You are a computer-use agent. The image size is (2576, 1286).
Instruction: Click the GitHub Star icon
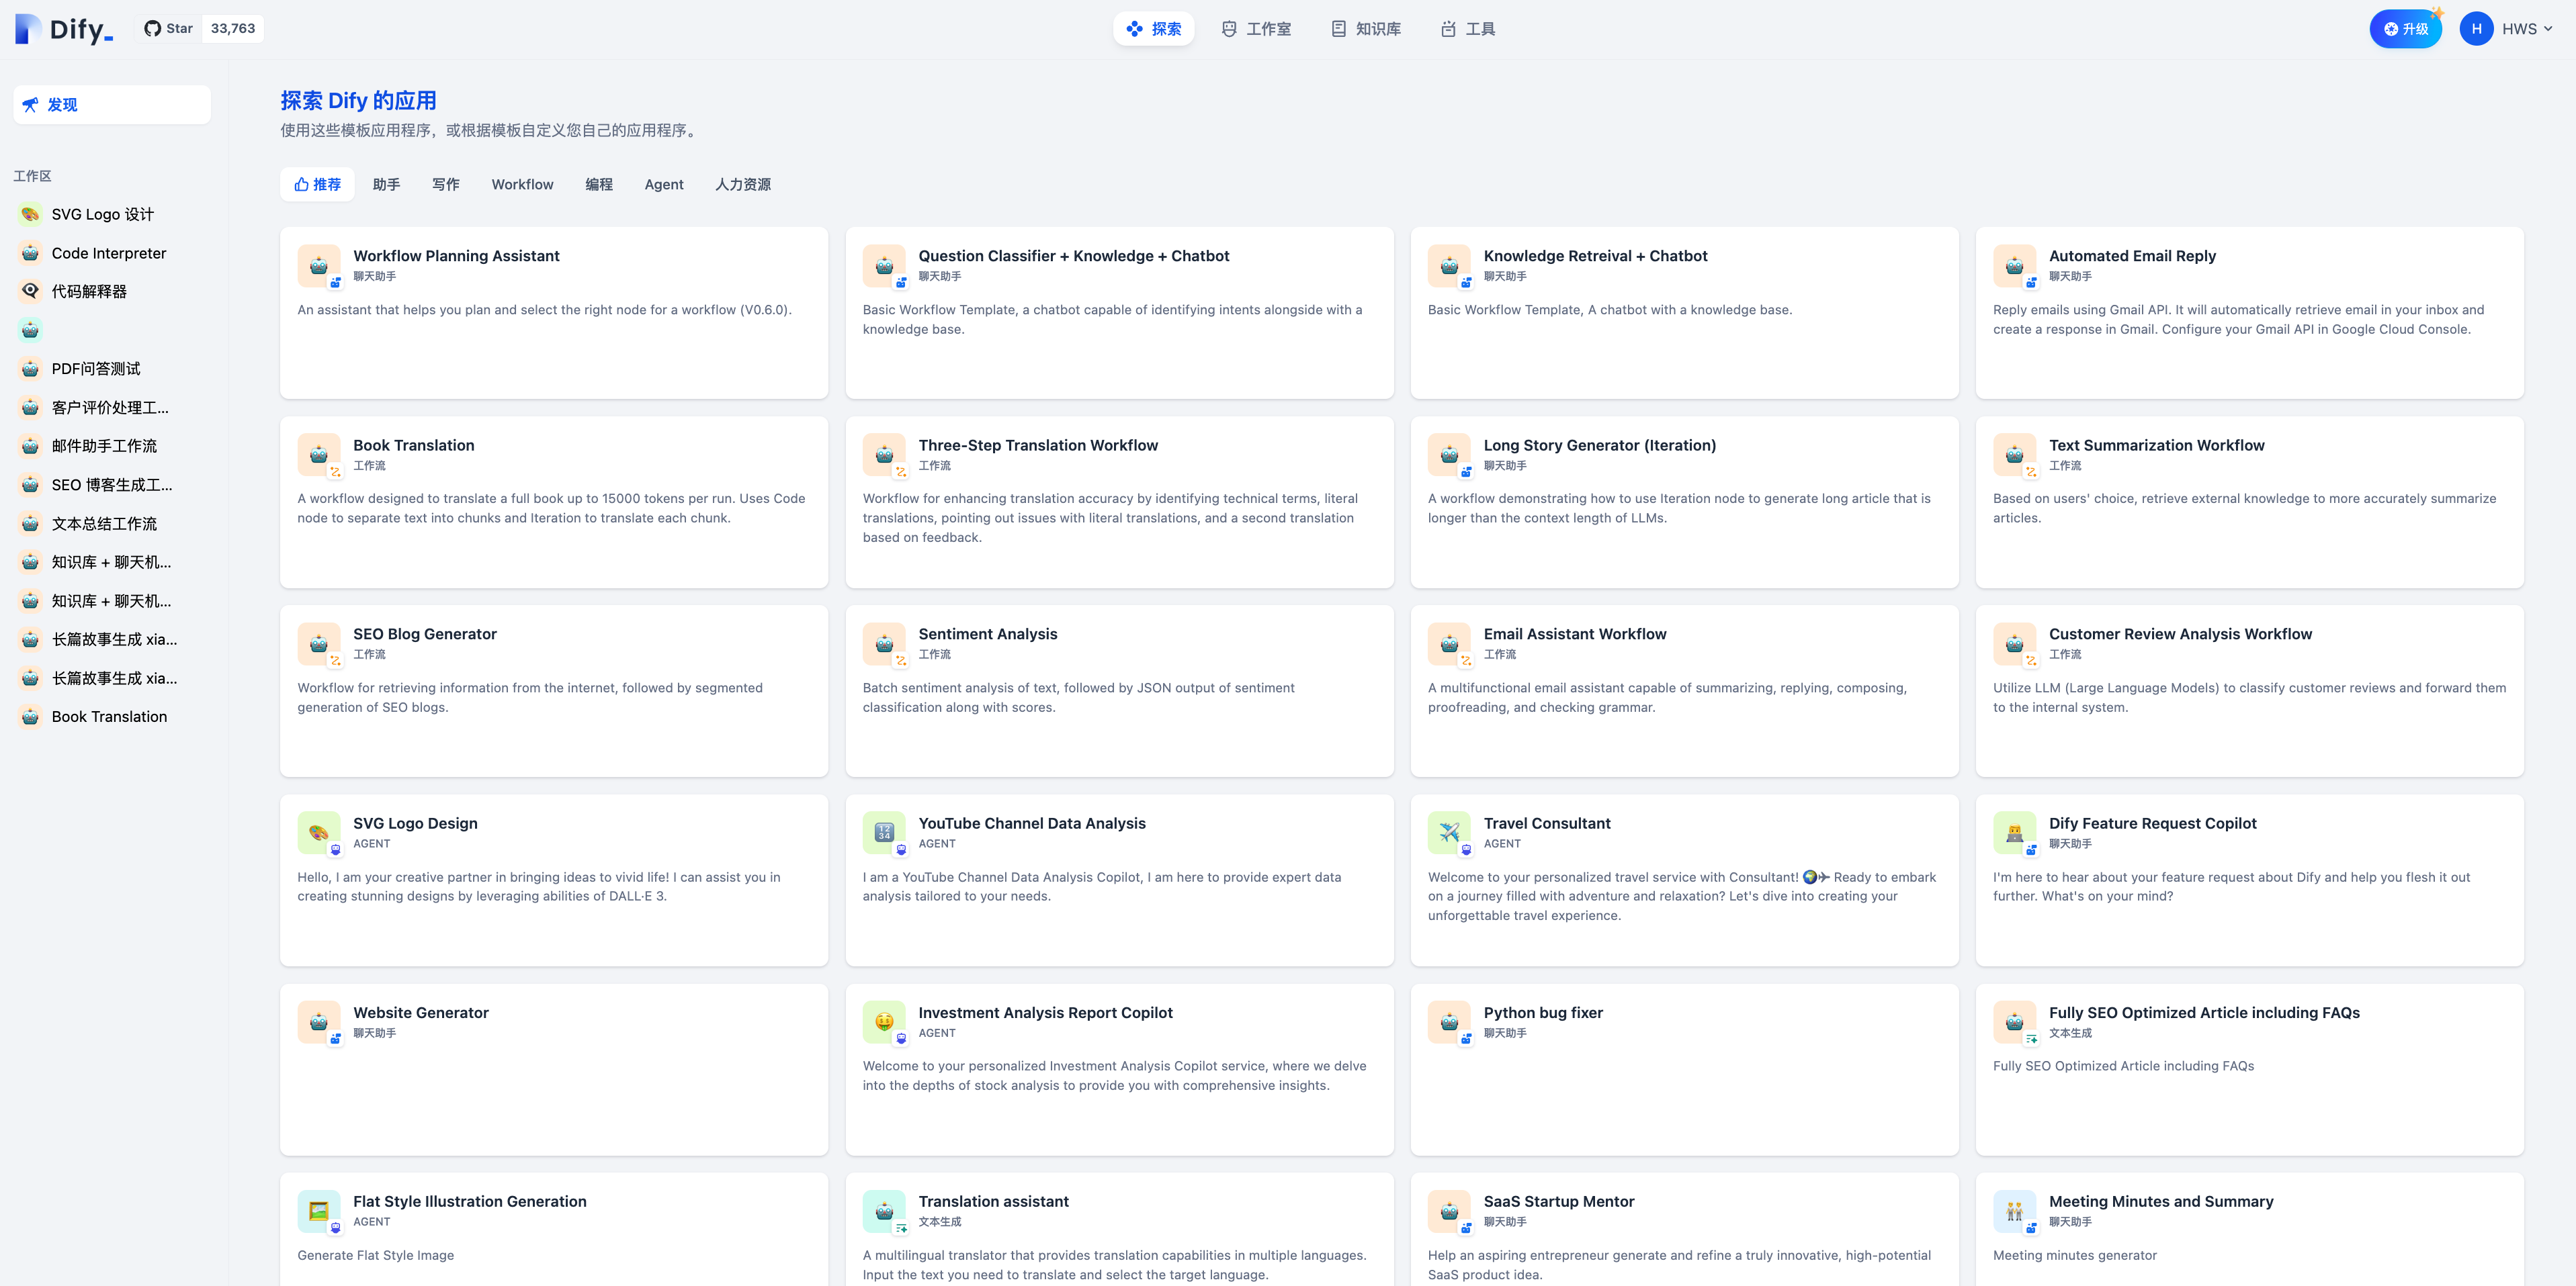[x=152, y=29]
